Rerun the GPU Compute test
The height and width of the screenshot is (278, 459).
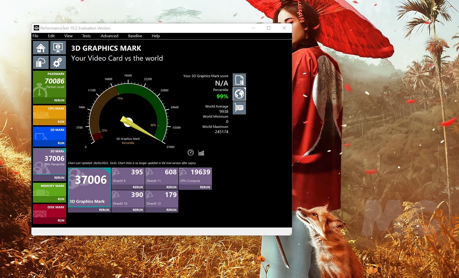[205, 187]
